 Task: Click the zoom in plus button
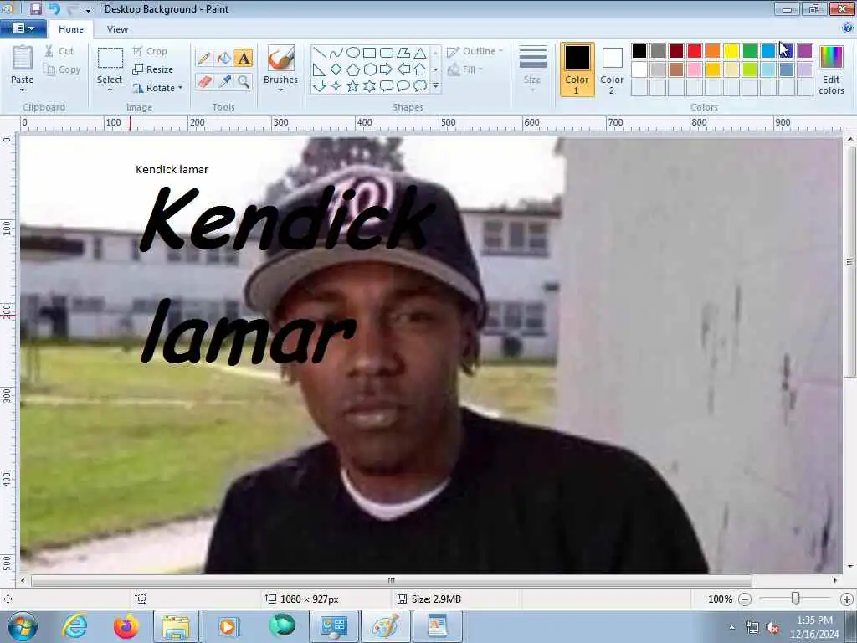click(x=847, y=599)
